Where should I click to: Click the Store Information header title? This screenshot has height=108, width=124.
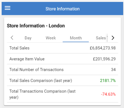[63, 9]
